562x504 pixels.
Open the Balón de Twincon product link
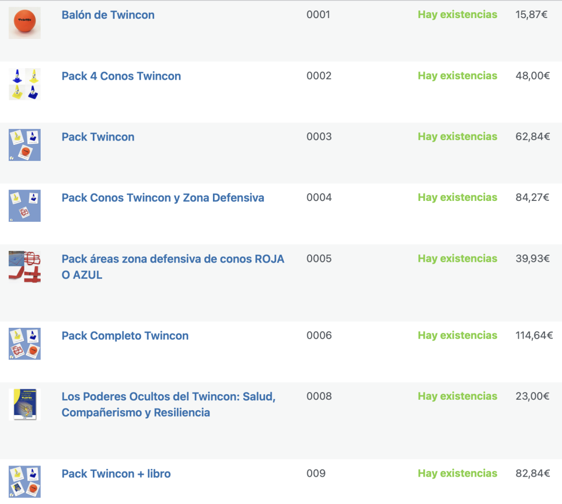click(108, 15)
